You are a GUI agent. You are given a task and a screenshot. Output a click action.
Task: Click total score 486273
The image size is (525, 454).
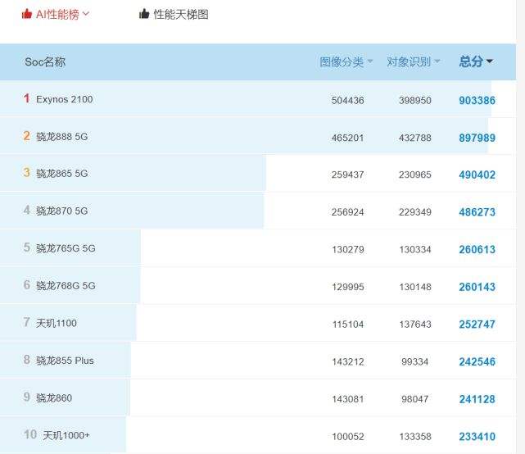477,211
